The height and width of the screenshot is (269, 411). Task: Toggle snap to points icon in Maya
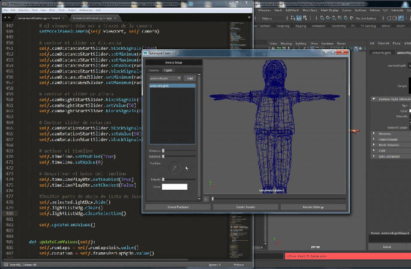(x=334, y=18)
